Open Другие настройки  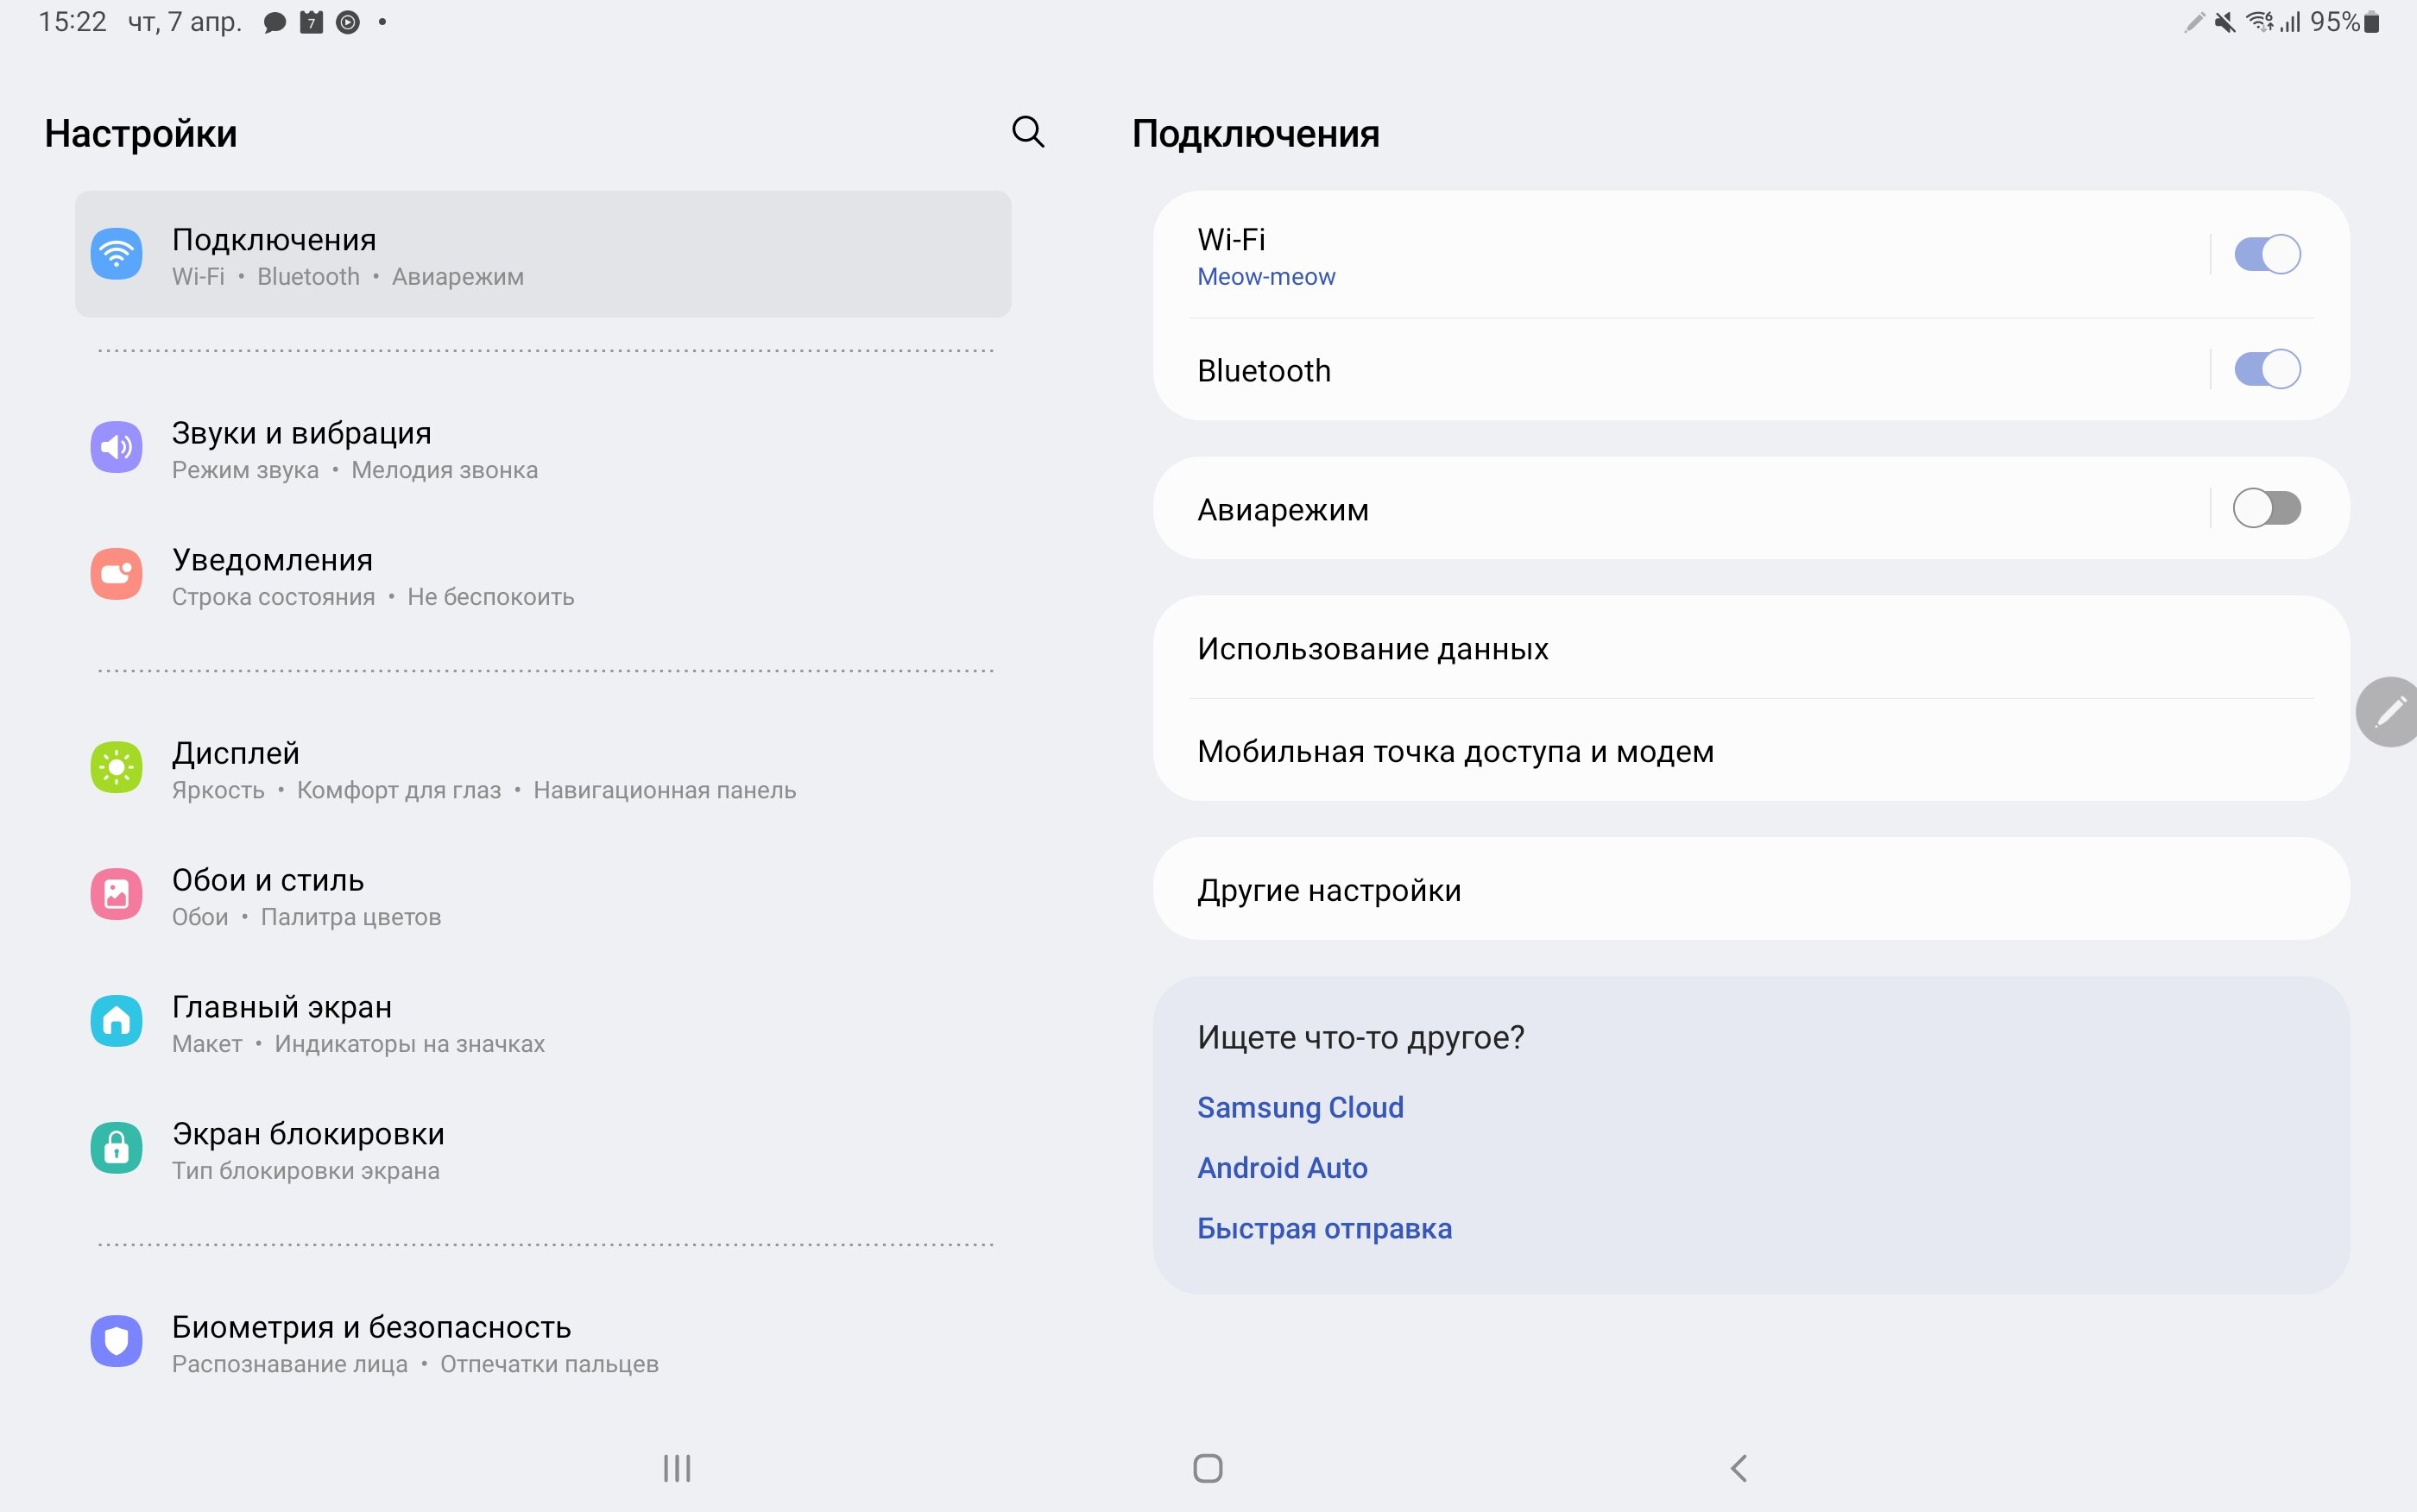1751,889
